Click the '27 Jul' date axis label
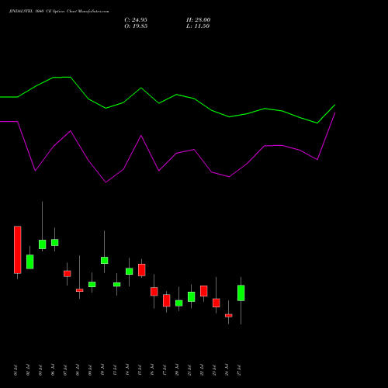 [239, 370]
